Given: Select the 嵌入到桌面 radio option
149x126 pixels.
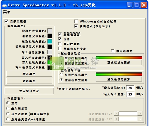Looking at the screenshot, I should (8, 108).
